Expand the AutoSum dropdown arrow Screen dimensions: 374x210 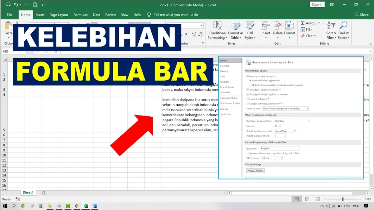323,23
